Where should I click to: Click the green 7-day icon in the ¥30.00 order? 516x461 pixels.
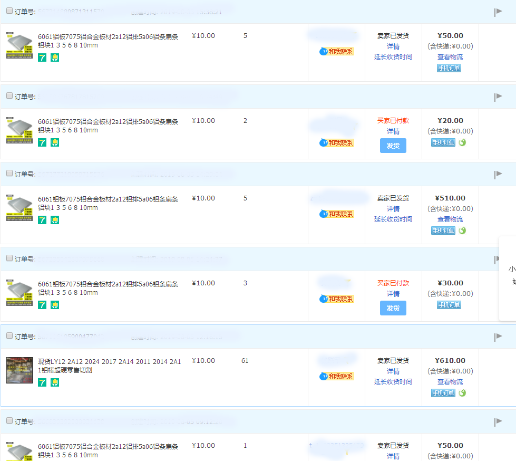42,305
